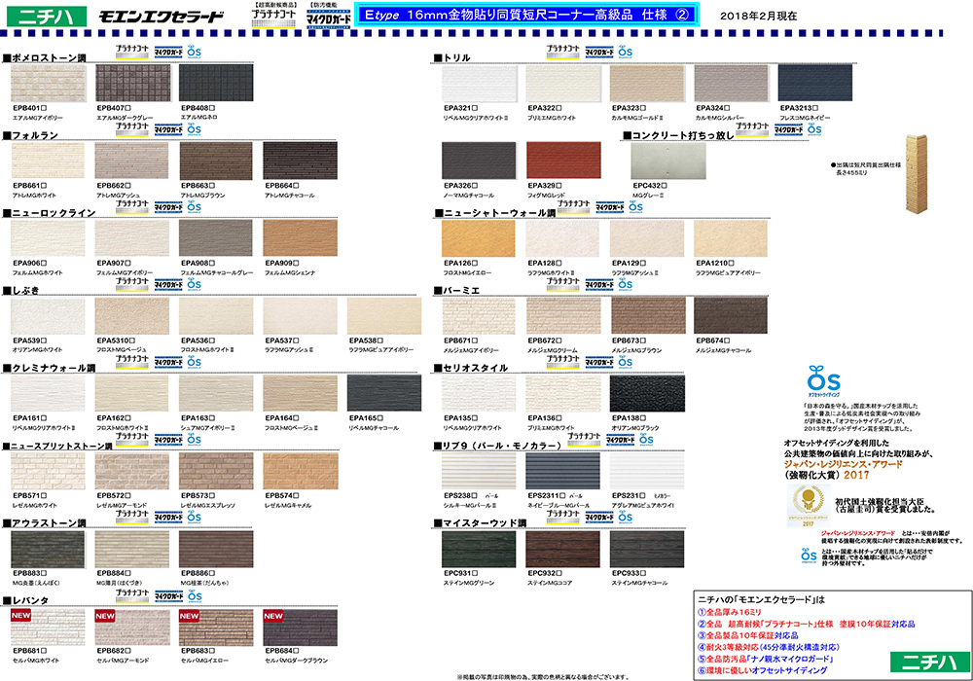
Task: Click the プラチナコート logo beside しぶき heading
Action: tap(131, 284)
